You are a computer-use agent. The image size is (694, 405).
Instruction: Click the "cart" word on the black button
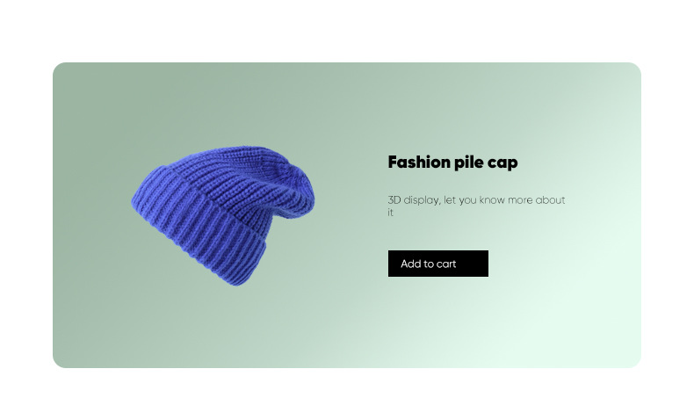point(445,264)
